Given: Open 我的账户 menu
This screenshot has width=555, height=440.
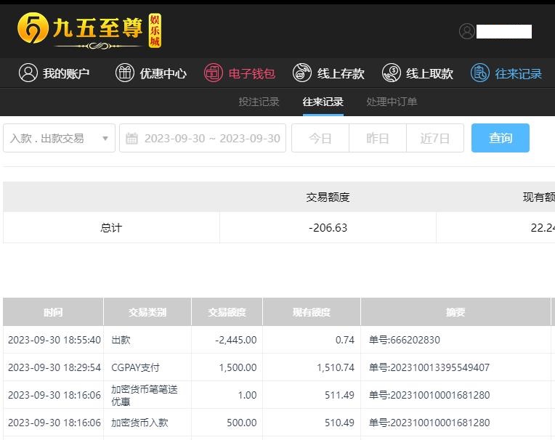Looking at the screenshot, I should point(54,73).
